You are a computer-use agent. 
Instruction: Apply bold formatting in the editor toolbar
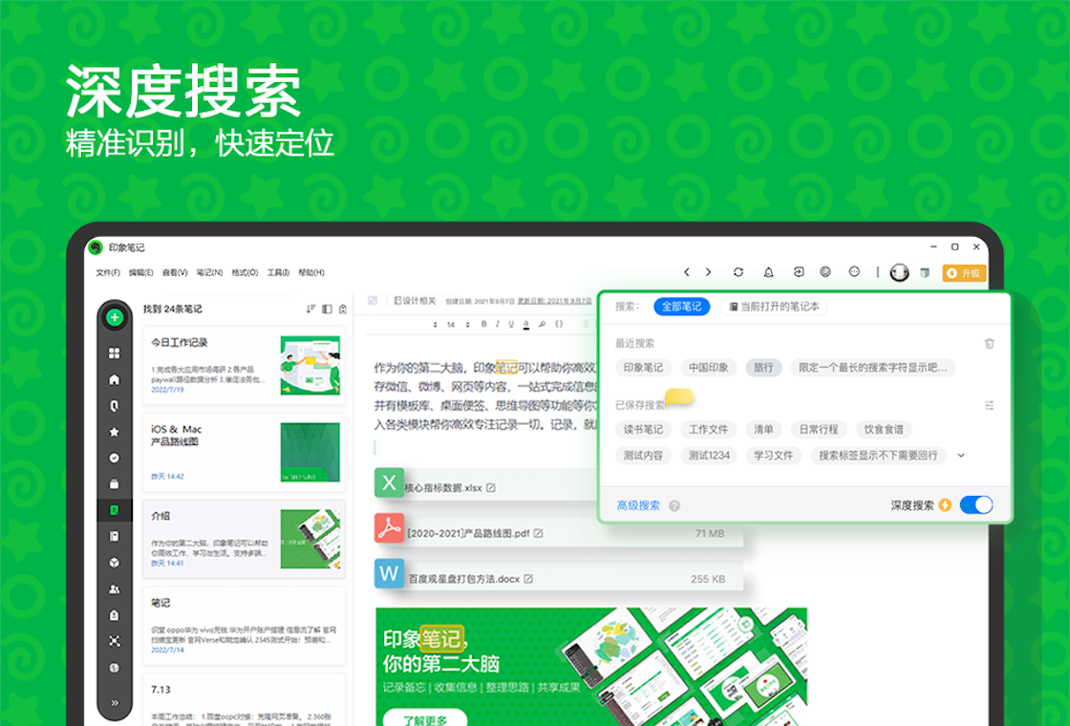(484, 324)
